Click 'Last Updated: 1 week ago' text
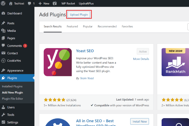 [133, 100]
